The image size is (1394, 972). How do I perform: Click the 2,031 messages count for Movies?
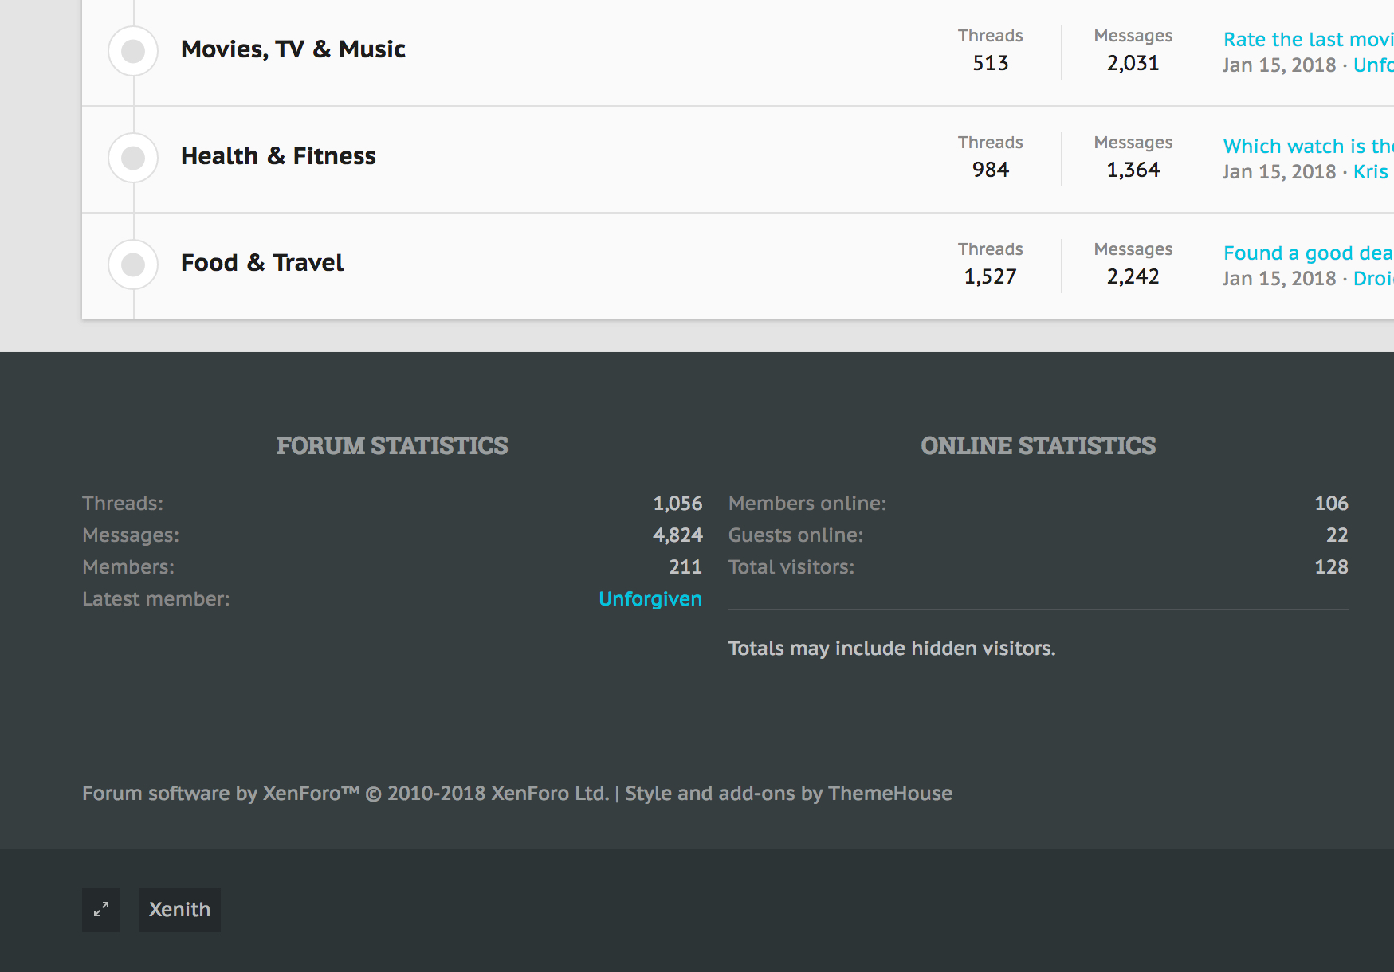pos(1133,63)
